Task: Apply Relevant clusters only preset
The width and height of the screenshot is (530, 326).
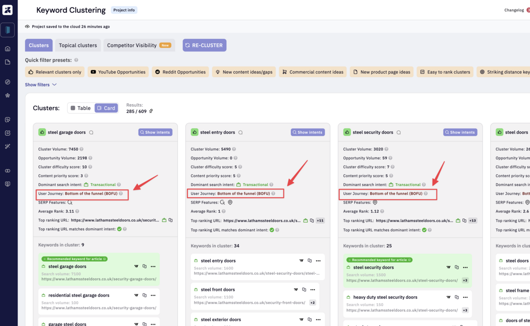Action: tap(55, 72)
